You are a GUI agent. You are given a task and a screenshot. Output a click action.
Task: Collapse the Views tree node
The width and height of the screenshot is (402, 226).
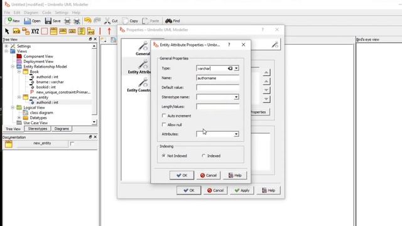[x=6, y=51]
